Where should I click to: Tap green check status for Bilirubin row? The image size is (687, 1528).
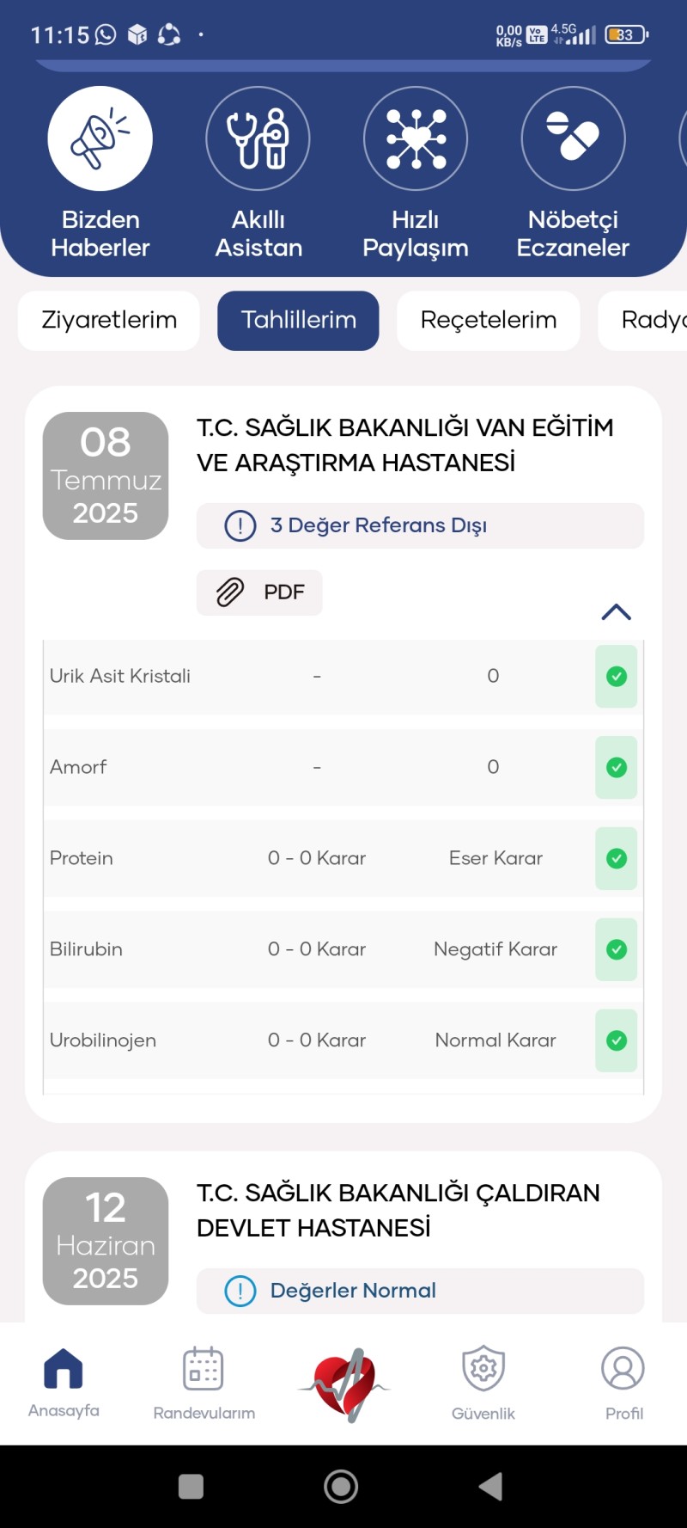pos(617,949)
